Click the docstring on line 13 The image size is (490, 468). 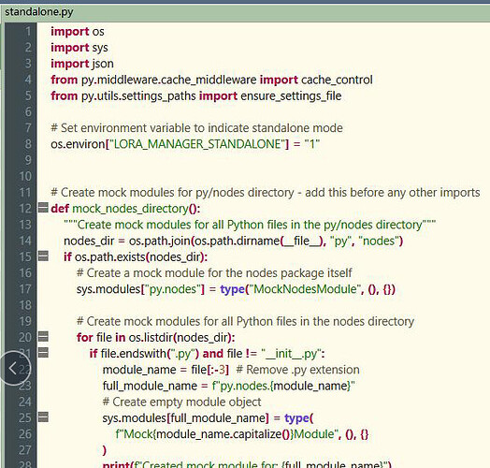point(250,225)
